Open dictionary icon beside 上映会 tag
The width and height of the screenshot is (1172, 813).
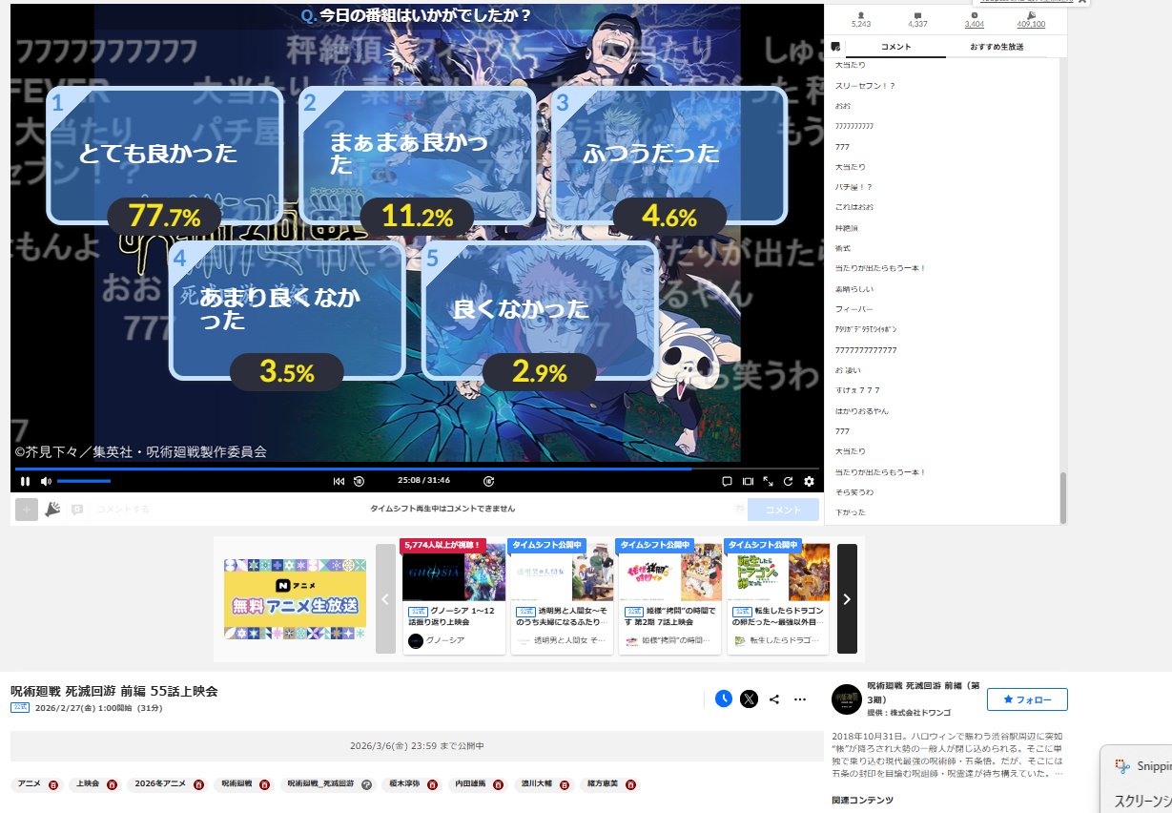click(x=112, y=784)
